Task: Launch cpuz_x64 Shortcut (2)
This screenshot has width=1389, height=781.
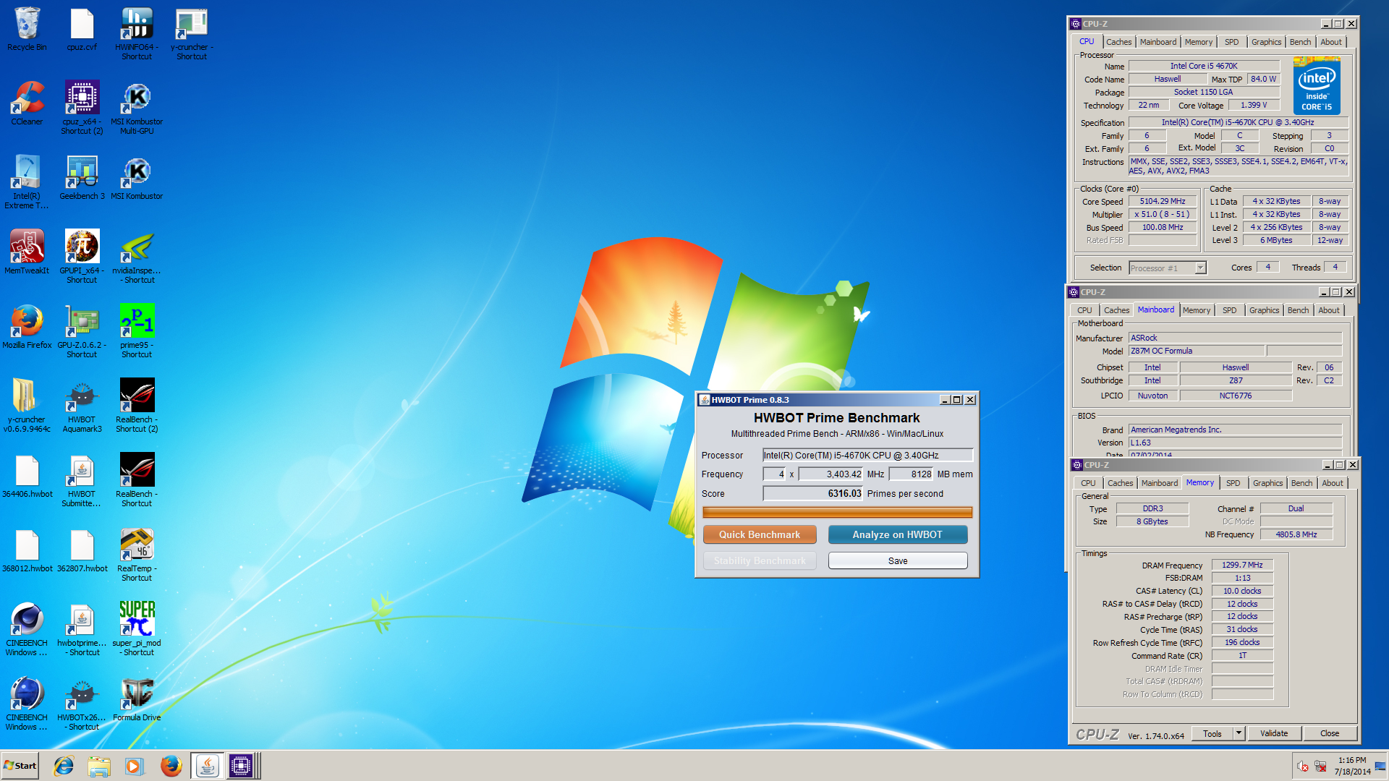Action: (82, 108)
